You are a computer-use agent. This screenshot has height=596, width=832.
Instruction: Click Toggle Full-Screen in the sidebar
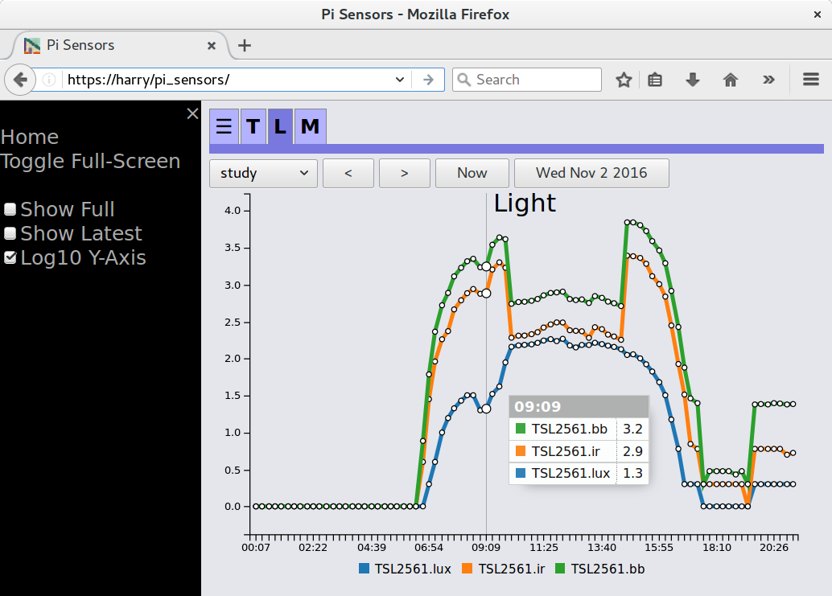point(91,161)
